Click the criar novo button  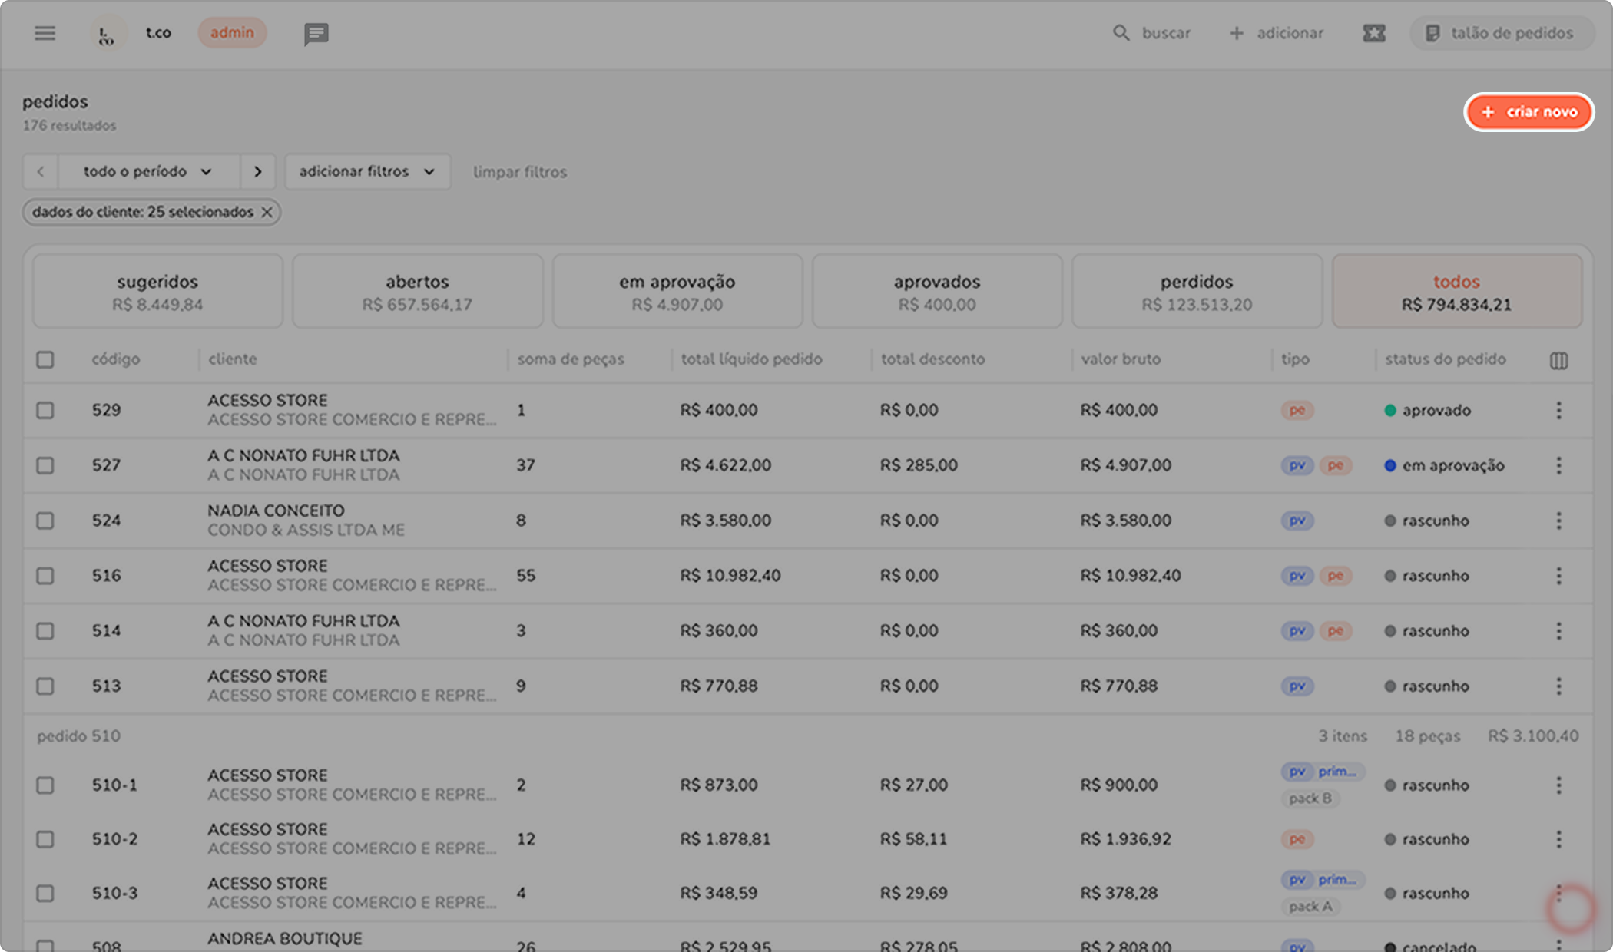point(1529,112)
